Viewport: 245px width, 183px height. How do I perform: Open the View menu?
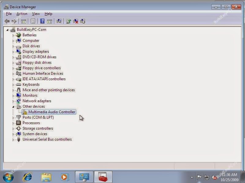pyautogui.click(x=36, y=14)
